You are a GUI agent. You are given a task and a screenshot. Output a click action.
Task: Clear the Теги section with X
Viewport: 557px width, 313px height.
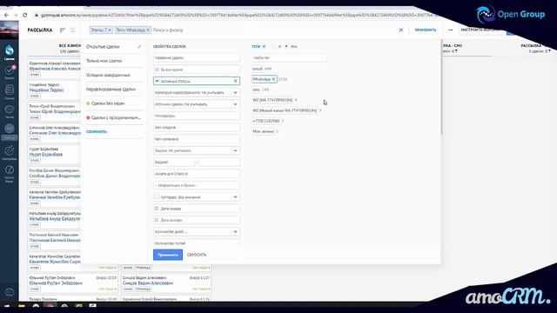264,46
